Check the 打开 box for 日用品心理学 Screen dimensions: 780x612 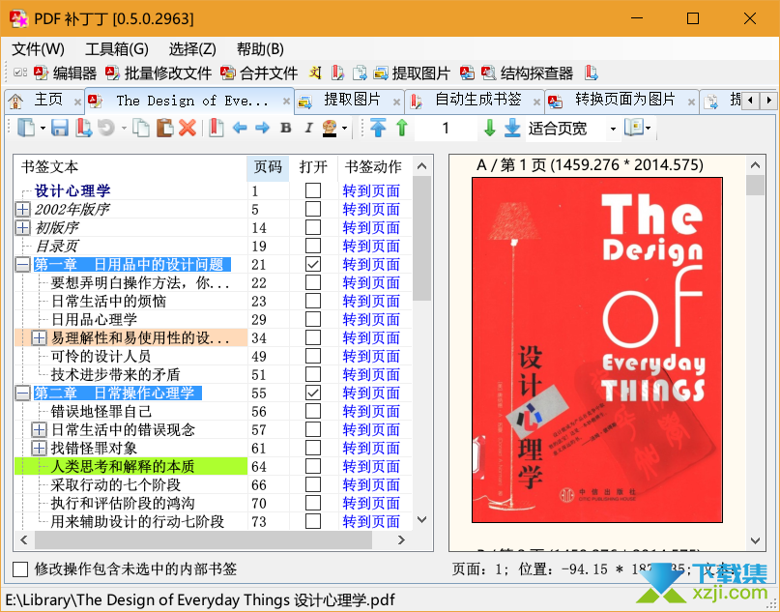pos(313,319)
